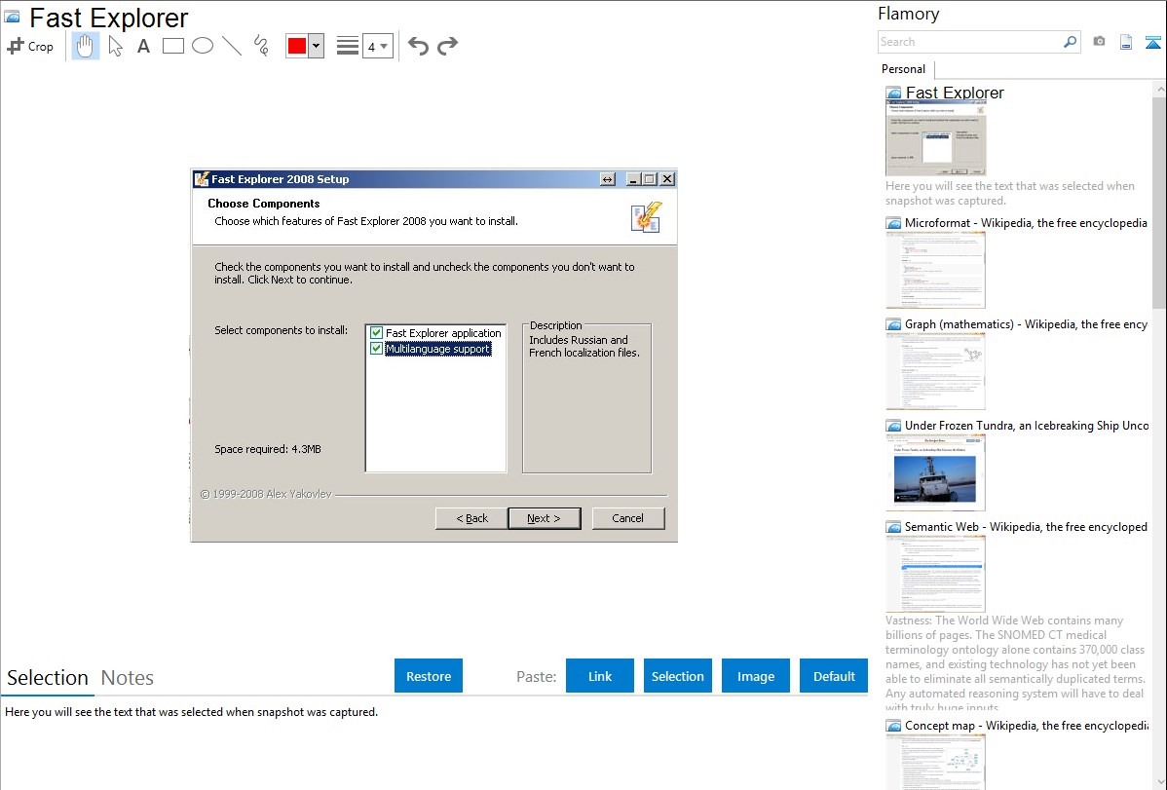Cancel the Fast Explorer setup
Image resolution: width=1167 pixels, height=790 pixels.
(x=628, y=518)
